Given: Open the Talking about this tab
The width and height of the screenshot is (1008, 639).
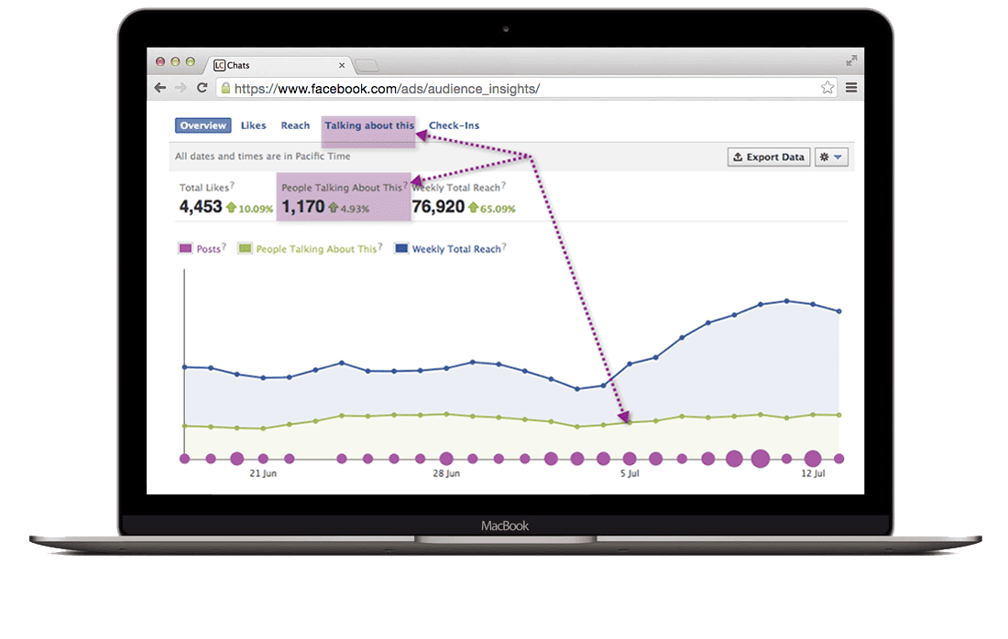Looking at the screenshot, I should click(369, 125).
